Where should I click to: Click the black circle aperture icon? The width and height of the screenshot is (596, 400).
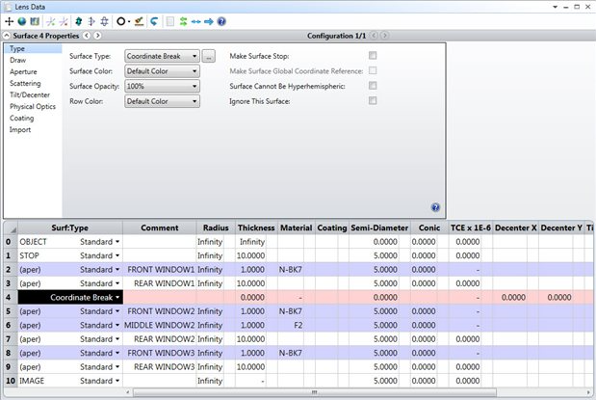coord(121,21)
